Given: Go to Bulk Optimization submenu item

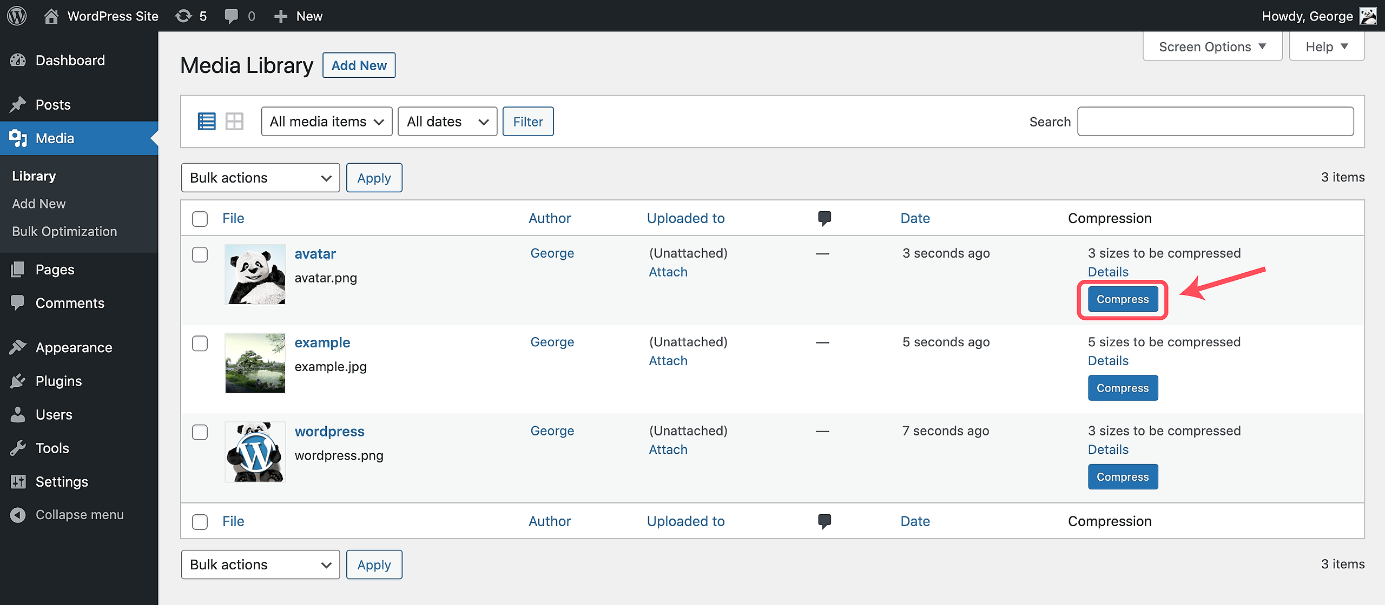Looking at the screenshot, I should point(64,231).
